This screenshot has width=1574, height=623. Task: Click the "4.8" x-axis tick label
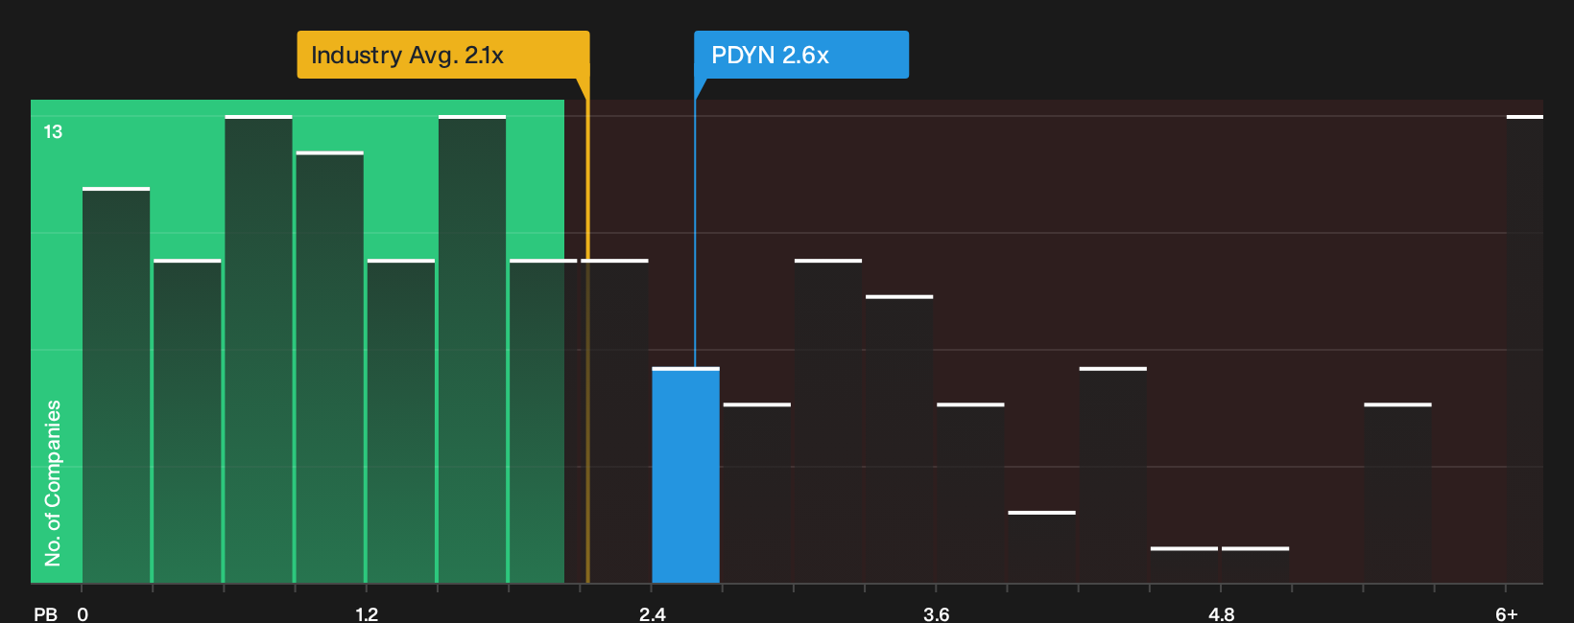click(x=1221, y=614)
